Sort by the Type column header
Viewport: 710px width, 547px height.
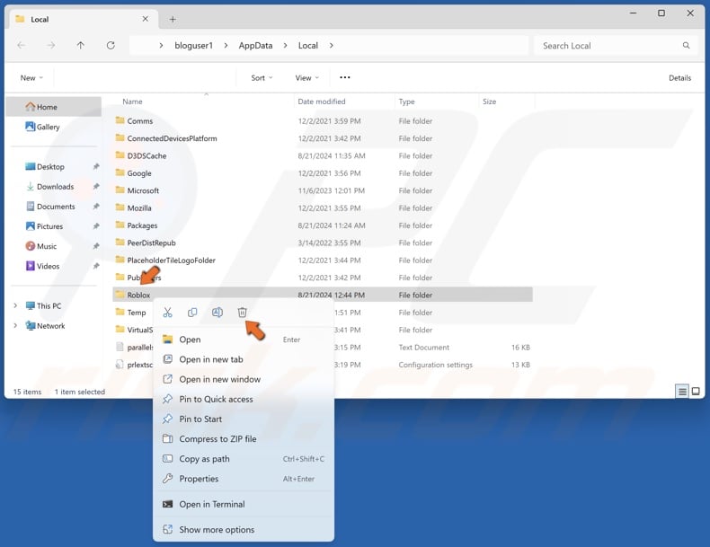point(437,101)
